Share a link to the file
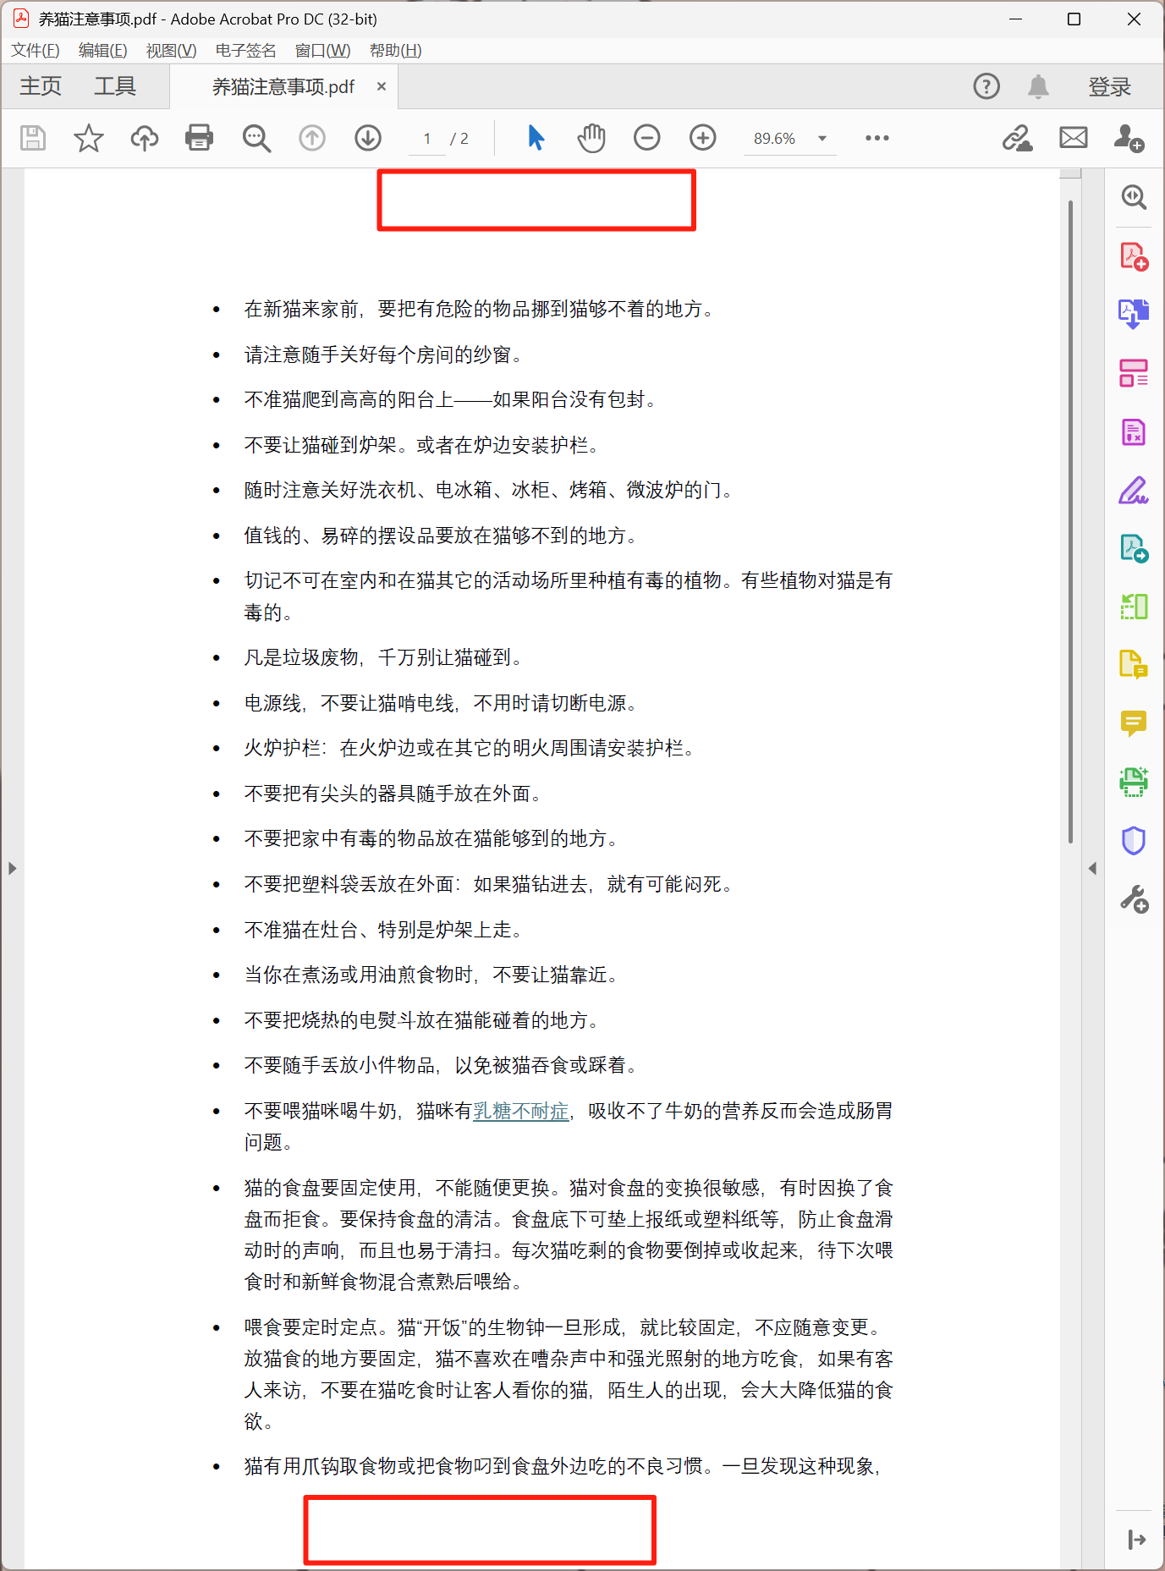 pos(1017,138)
